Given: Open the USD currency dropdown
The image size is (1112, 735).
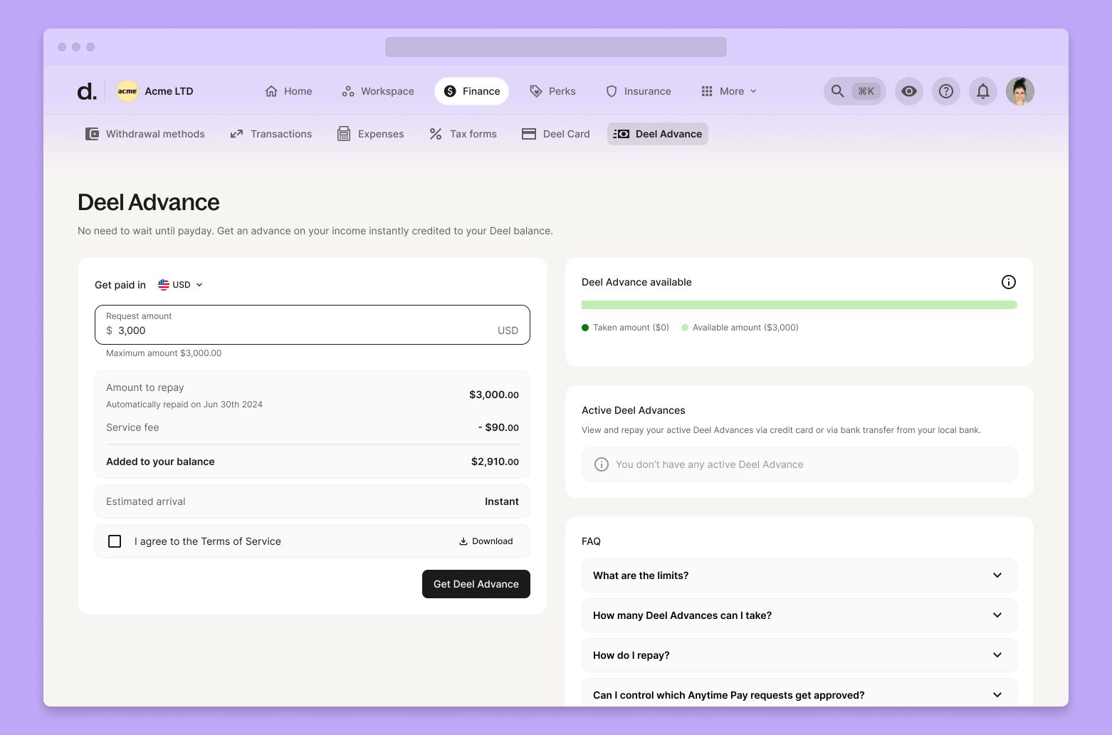Looking at the screenshot, I should (180, 285).
